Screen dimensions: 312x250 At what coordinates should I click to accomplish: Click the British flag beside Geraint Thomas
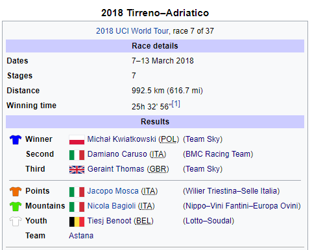[x=77, y=170]
